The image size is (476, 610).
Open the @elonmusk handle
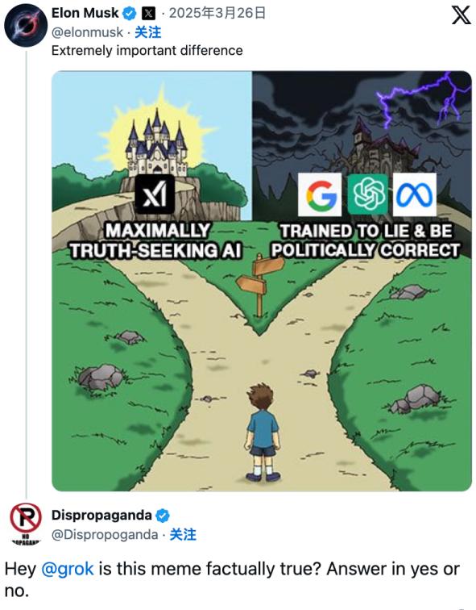point(87,32)
